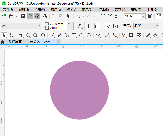Click the cloud upload icon
This screenshot has width=163, height=136.
tap(37, 16)
